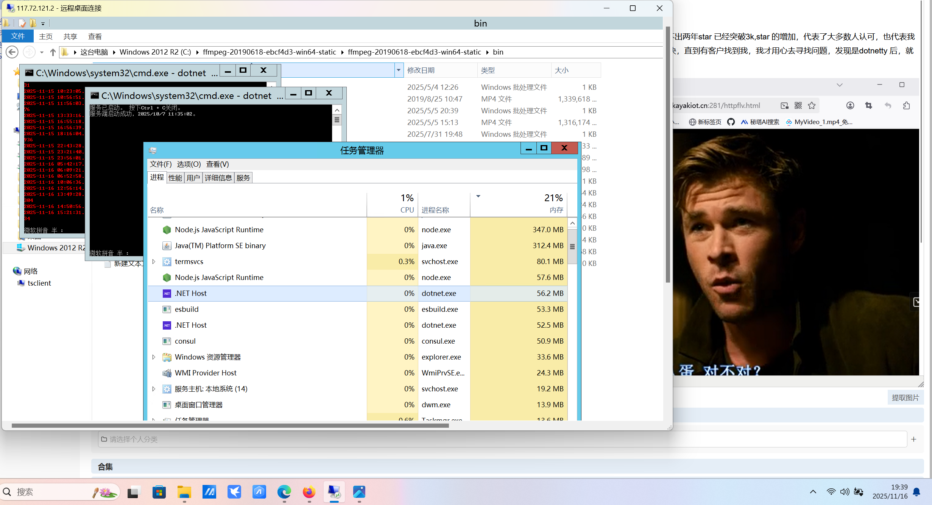Click the 提取图片 button
Screen dimensions: 932x505
point(905,397)
